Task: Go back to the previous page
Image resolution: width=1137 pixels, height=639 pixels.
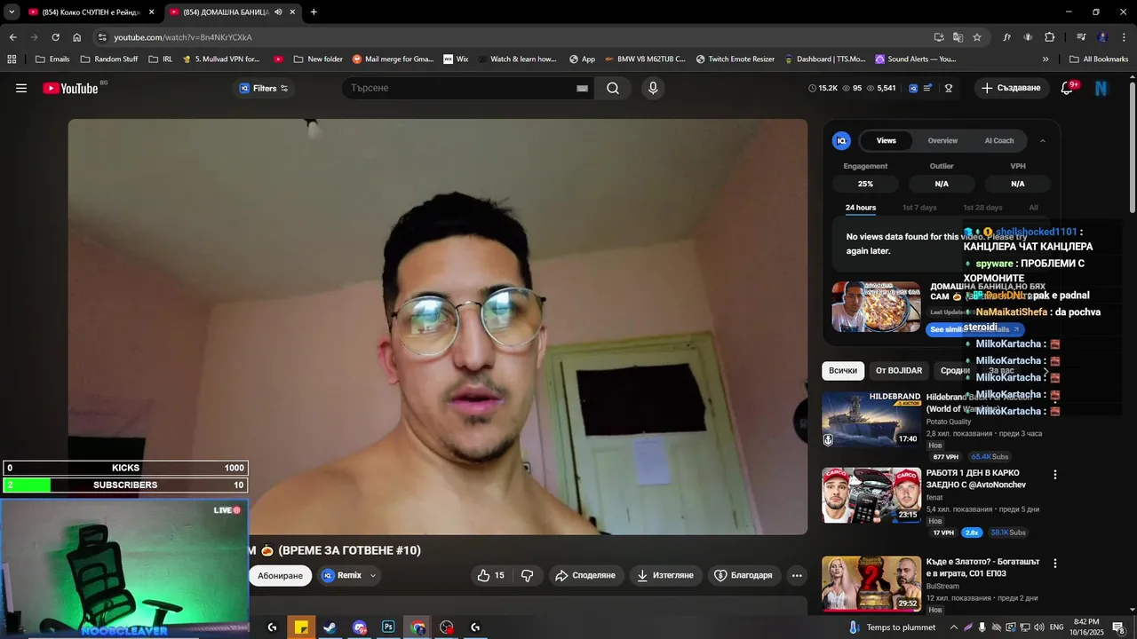Action: pyautogui.click(x=12, y=37)
